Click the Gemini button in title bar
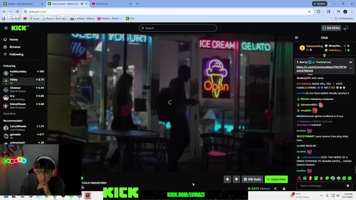Image resolution: width=356 pixels, height=200 pixels. click(x=319, y=4)
